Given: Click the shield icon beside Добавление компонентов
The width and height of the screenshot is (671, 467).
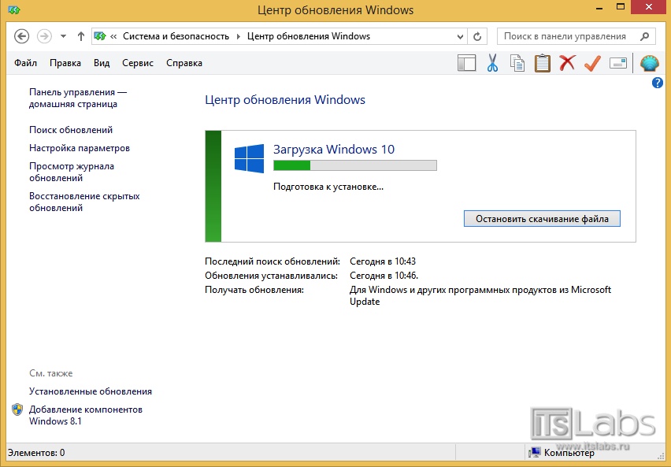Looking at the screenshot, I should tap(17, 410).
